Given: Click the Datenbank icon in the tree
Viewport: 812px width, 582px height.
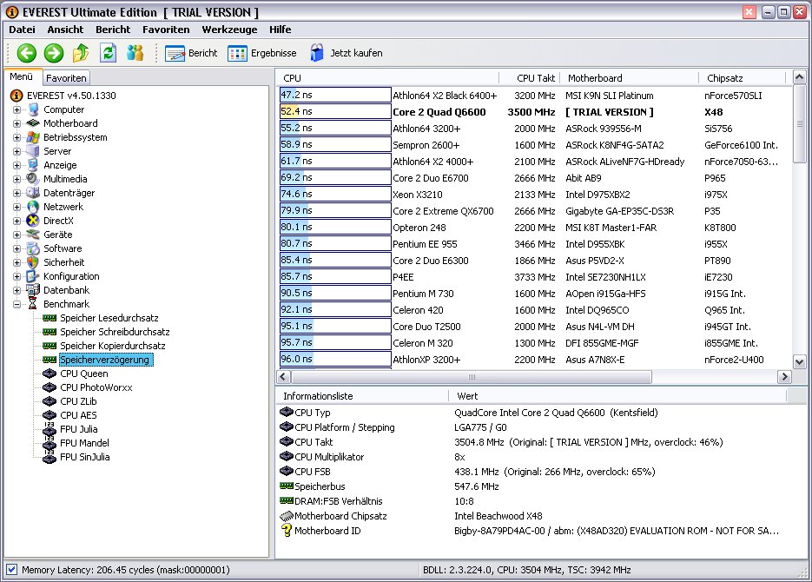Looking at the screenshot, I should click(x=33, y=290).
